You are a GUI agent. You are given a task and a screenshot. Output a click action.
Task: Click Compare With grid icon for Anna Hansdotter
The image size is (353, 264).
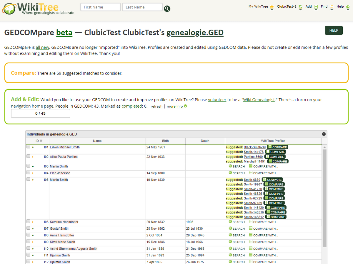[251, 235]
